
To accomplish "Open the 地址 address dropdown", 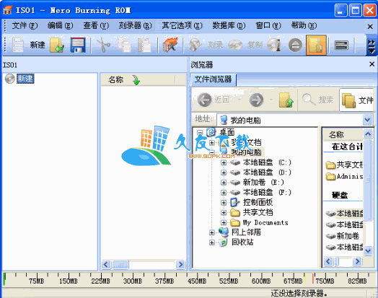I will pyautogui.click(x=367, y=120).
